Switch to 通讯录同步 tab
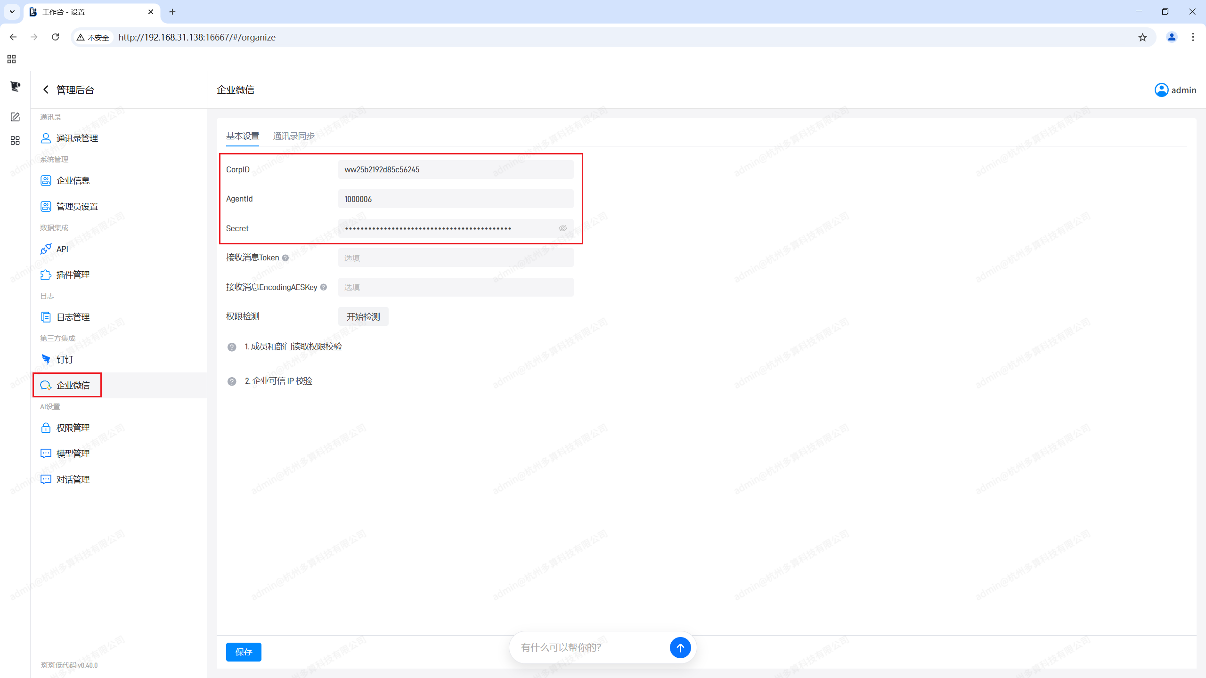Image resolution: width=1206 pixels, height=678 pixels. click(293, 136)
